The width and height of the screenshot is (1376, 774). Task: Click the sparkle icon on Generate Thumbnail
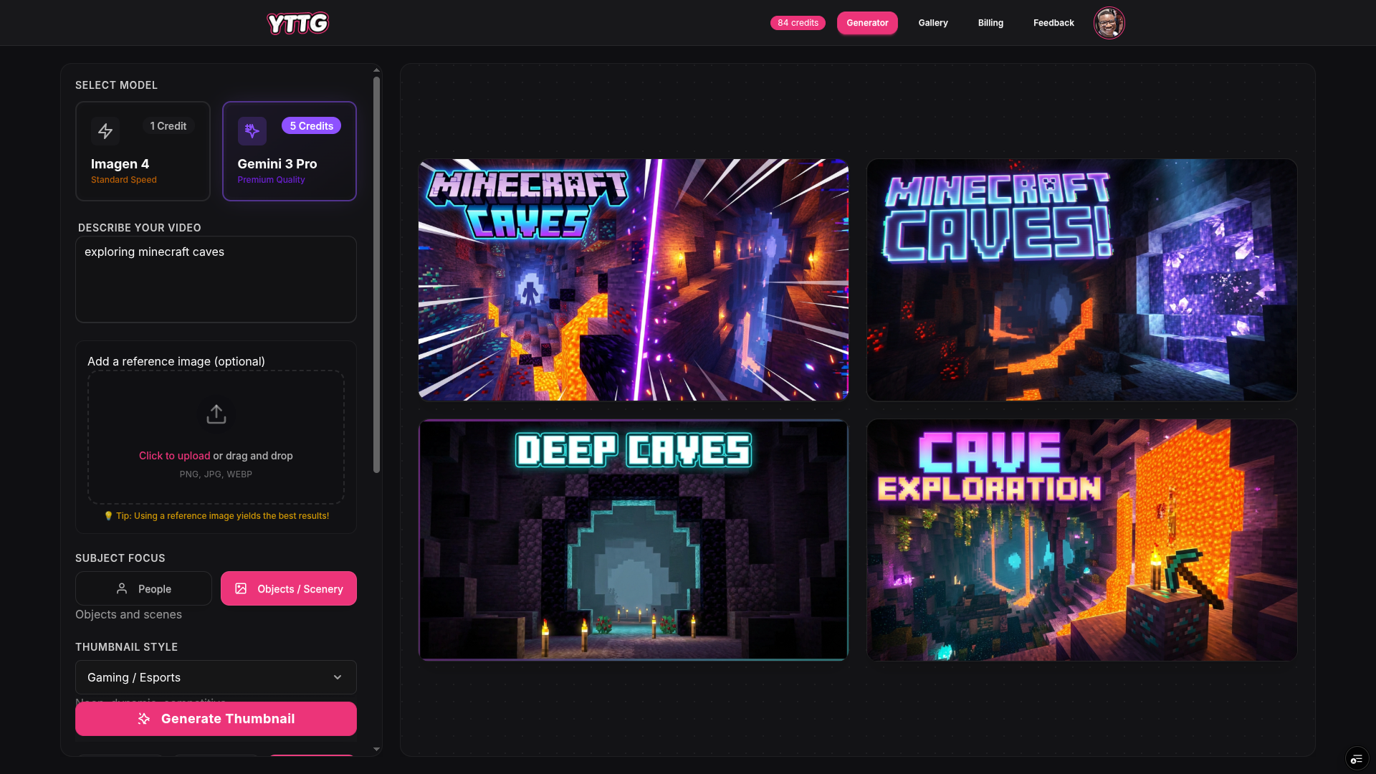143,719
